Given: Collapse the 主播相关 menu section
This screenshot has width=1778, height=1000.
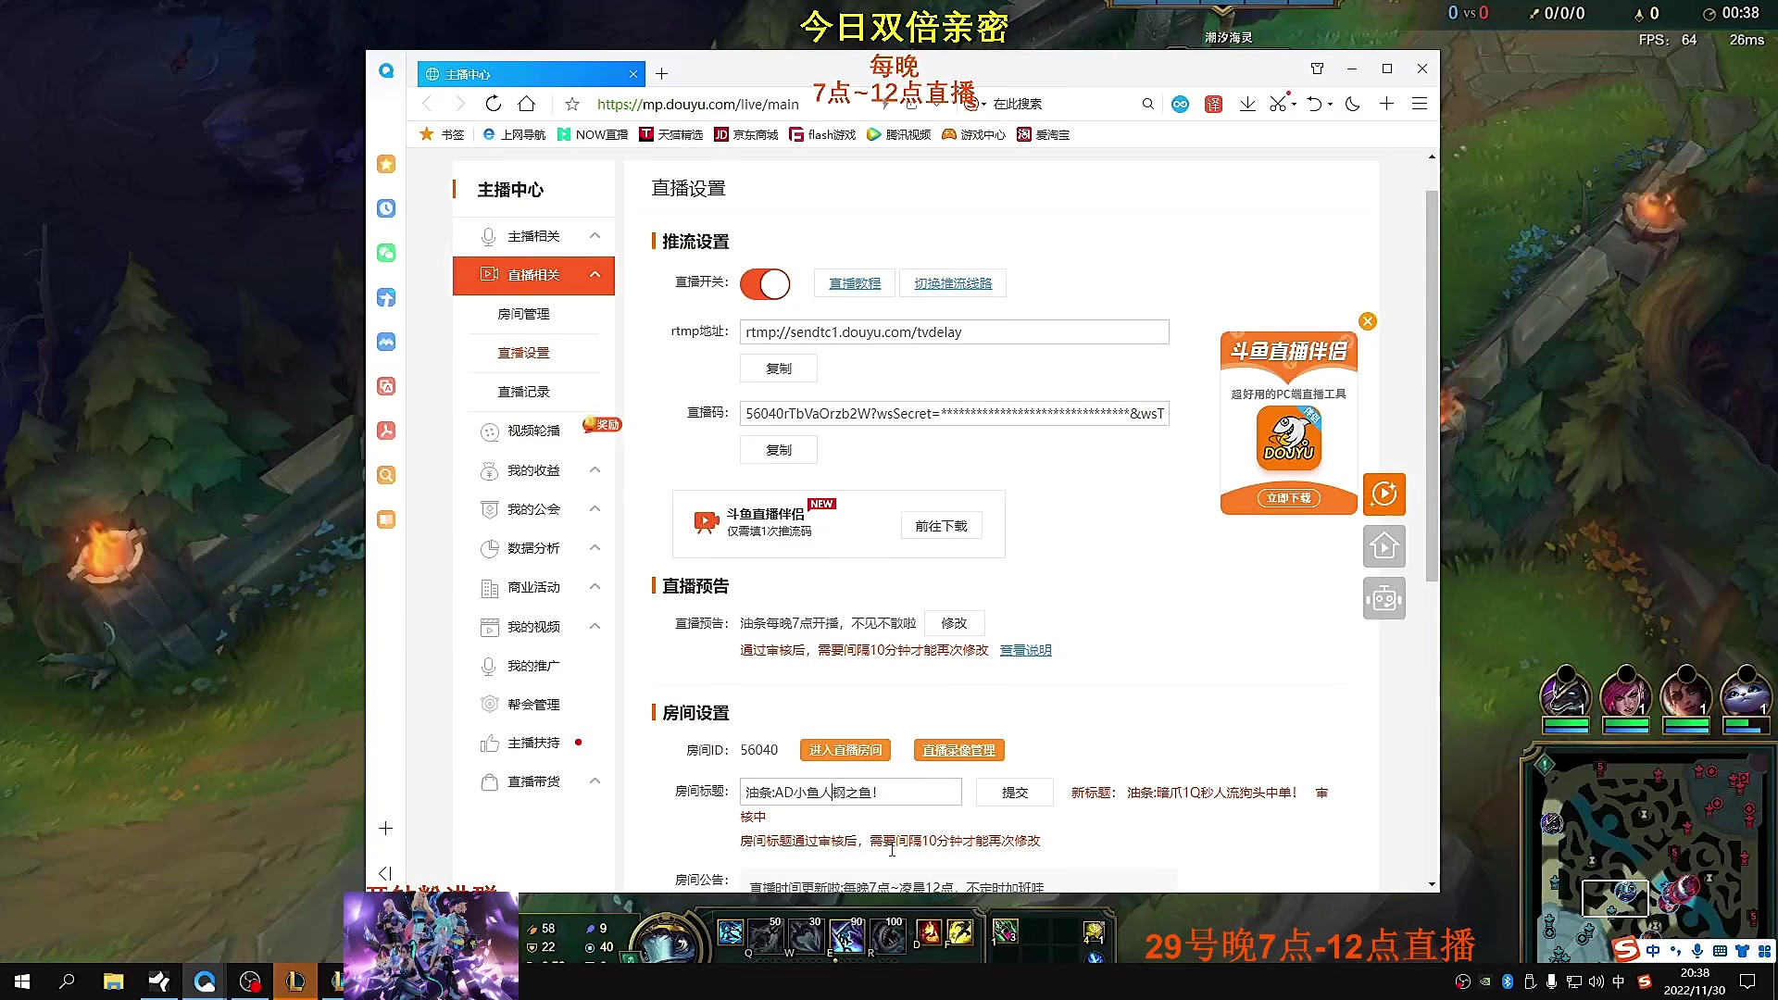Looking at the screenshot, I should 595,236.
